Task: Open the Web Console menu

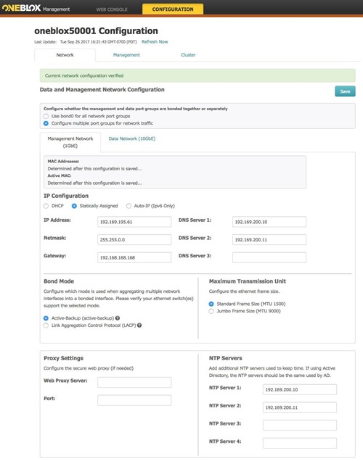Action: tap(112, 9)
